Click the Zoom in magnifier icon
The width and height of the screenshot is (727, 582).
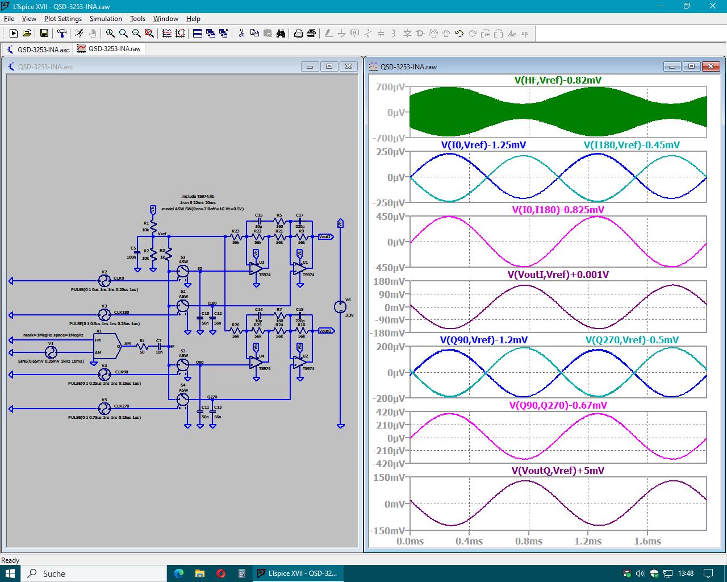110,34
